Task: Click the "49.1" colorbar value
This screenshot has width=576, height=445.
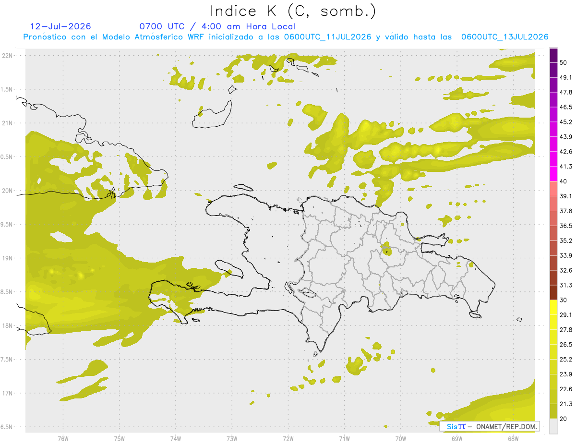Action: [x=566, y=77]
